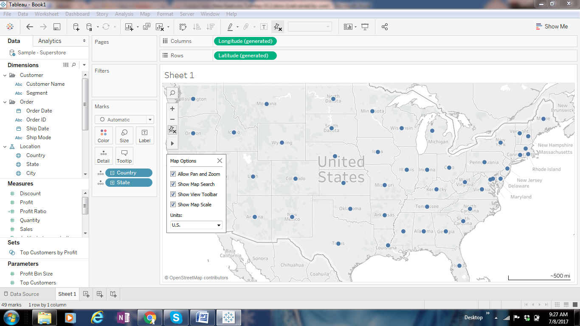Collapse the Order folder
The width and height of the screenshot is (580, 326).
coord(5,102)
